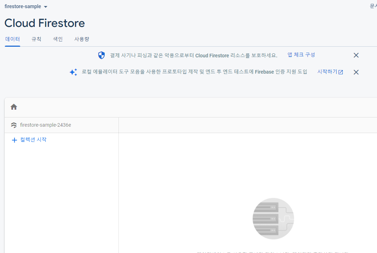
Task: Switch to the 색인 tab
Action: [x=58, y=39]
